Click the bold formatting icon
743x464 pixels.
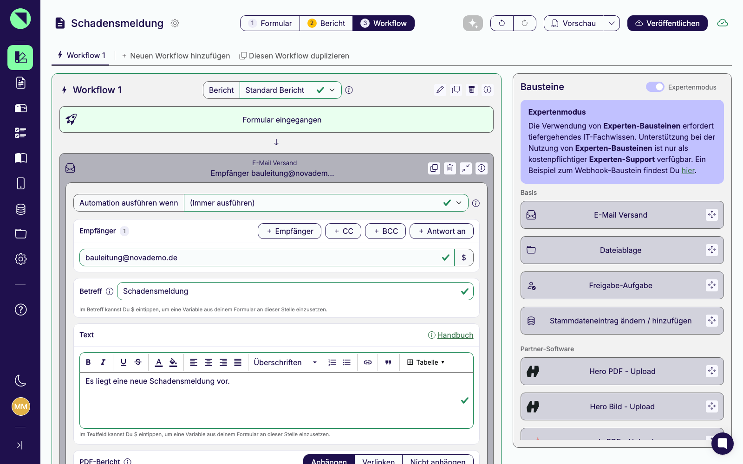pos(88,362)
